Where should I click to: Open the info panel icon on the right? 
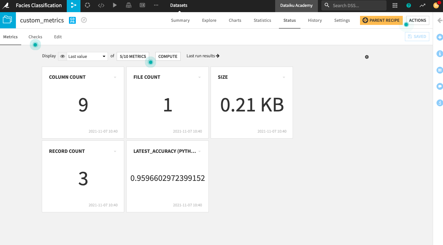coord(440,54)
